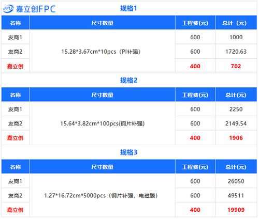Select the total value 1720.63
259x219 pixels.
236,52
